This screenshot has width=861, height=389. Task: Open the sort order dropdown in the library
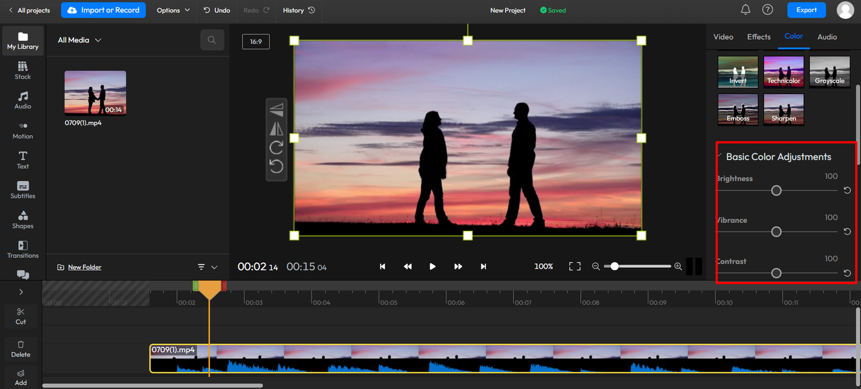pyautogui.click(x=208, y=267)
